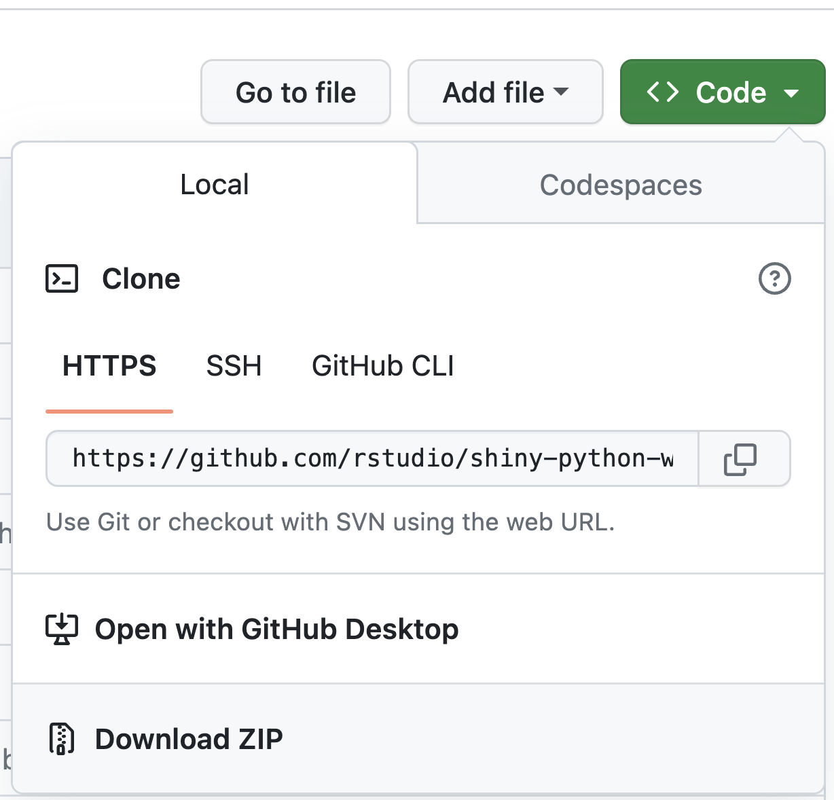Click the ZIP file icon
This screenshot has height=800, width=834.
coord(62,739)
